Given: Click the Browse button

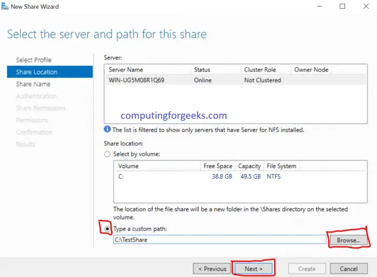Looking at the screenshot, I should tap(348, 240).
